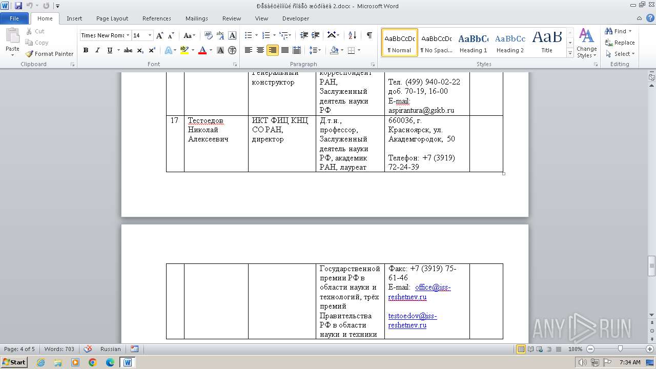Open the File tab
Image resolution: width=656 pixels, height=369 pixels.
point(14,18)
